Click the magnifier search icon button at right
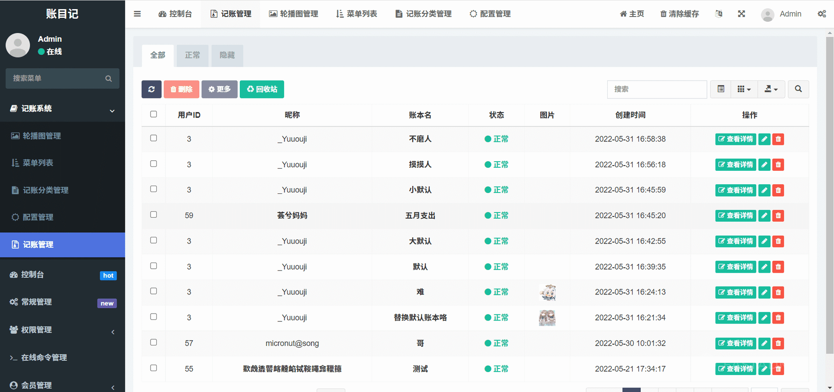Image resolution: width=834 pixels, height=392 pixels. (x=798, y=89)
